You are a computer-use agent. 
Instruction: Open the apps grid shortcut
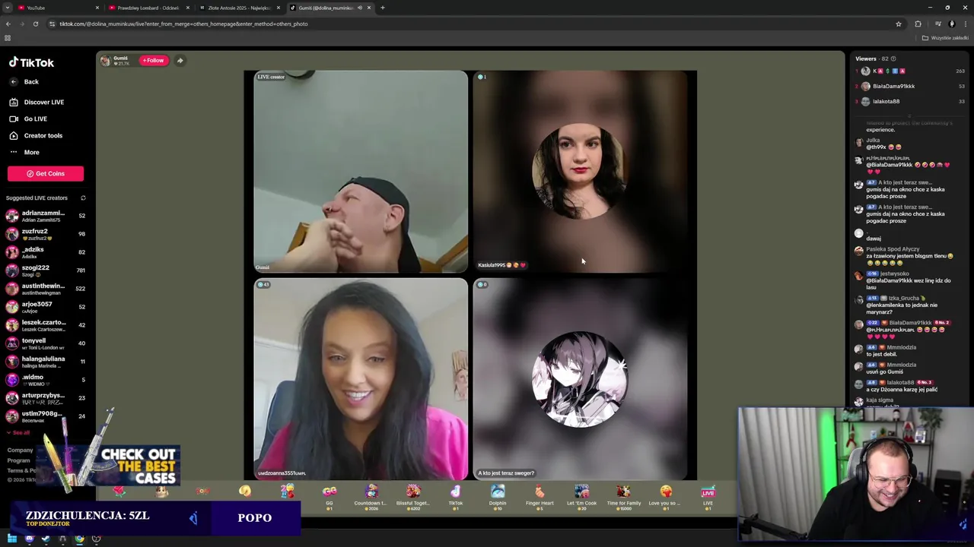8,38
